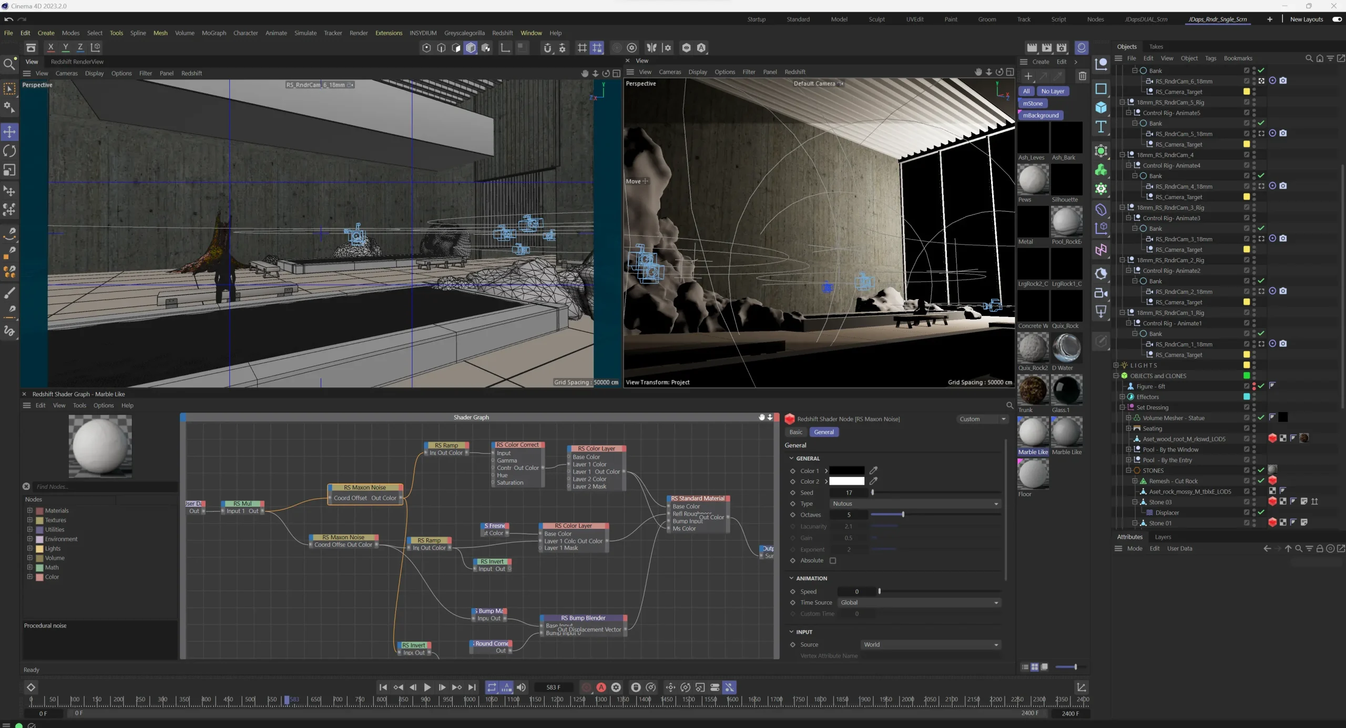The height and width of the screenshot is (728, 1346).
Task: Open the Source dropdown set to World
Action: click(930, 644)
